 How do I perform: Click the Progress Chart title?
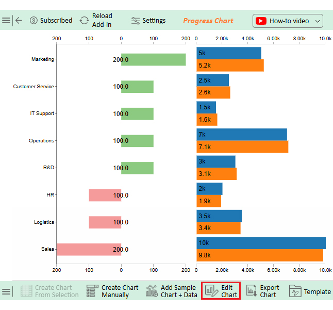pyautogui.click(x=208, y=21)
